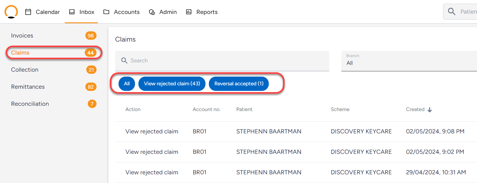Click the Created column sort arrow
The image size is (477, 183).
point(430,110)
